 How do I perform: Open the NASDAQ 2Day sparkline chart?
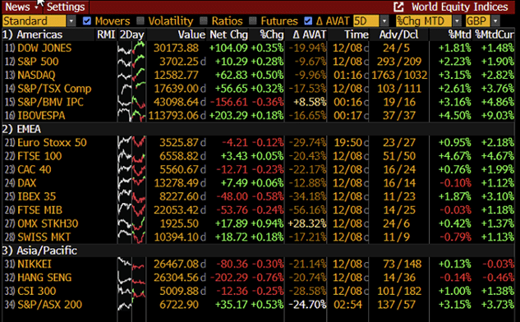(131, 75)
